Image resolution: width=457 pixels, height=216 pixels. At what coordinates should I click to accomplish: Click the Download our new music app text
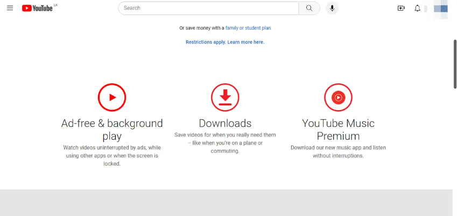coord(338,152)
